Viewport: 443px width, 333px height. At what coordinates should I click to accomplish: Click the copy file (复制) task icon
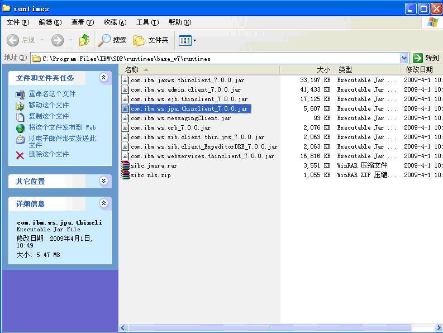[x=20, y=117]
